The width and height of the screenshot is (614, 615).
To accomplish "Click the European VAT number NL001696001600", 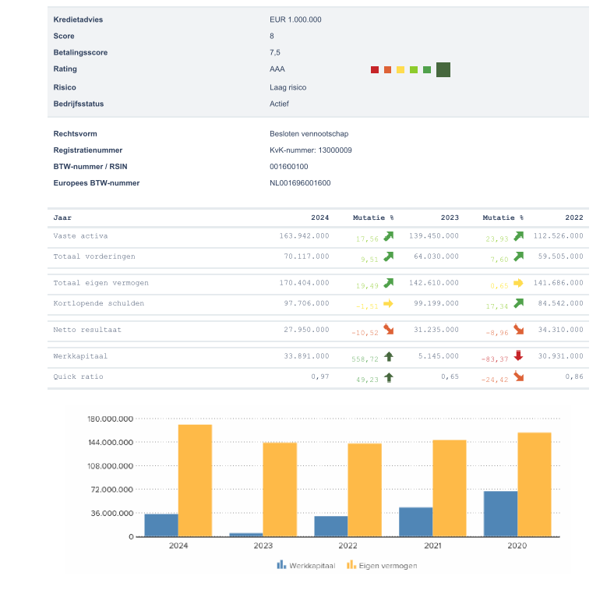I will pyautogui.click(x=300, y=183).
